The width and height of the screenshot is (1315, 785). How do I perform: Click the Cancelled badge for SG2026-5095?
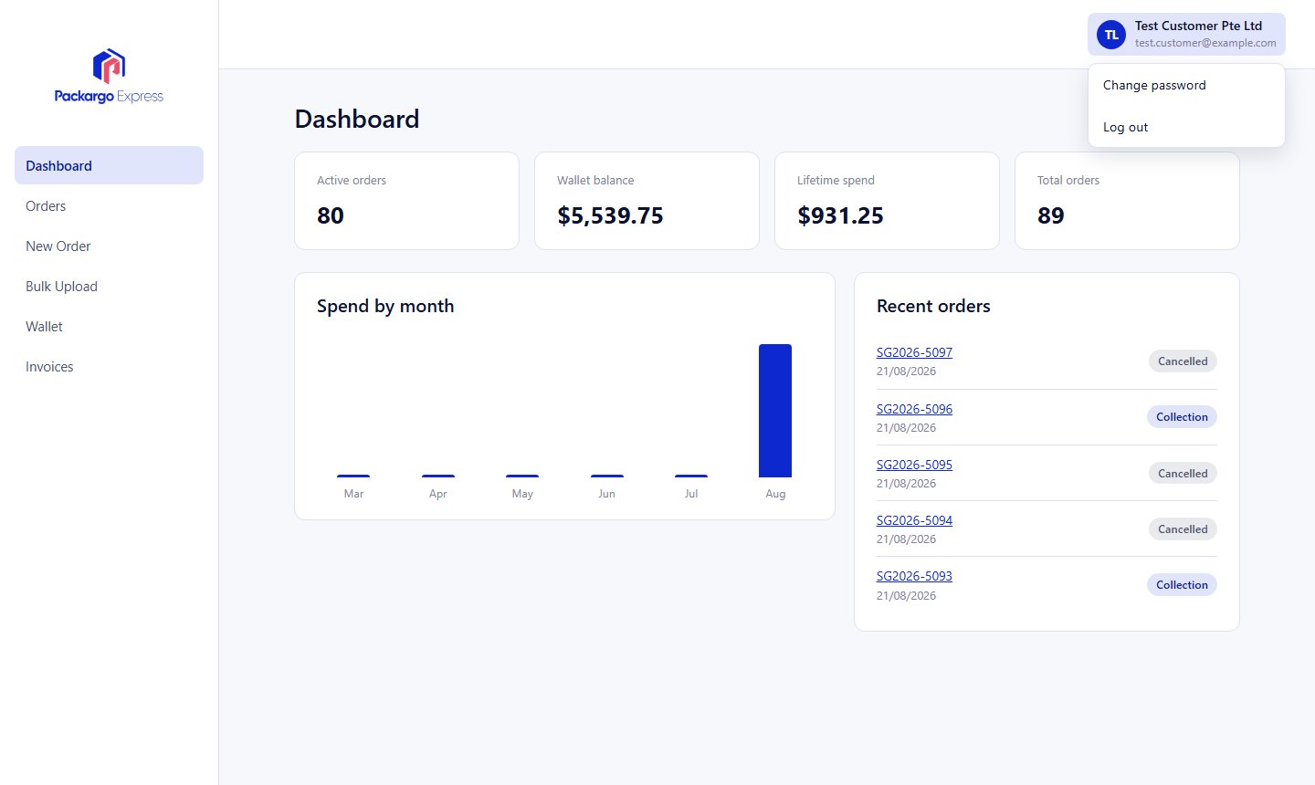1183,473
